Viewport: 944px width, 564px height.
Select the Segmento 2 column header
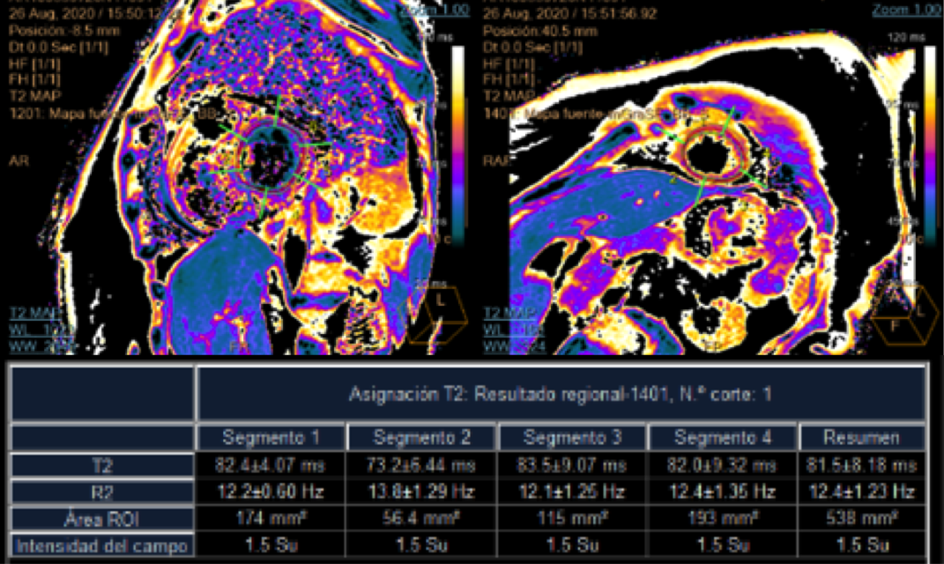point(420,438)
